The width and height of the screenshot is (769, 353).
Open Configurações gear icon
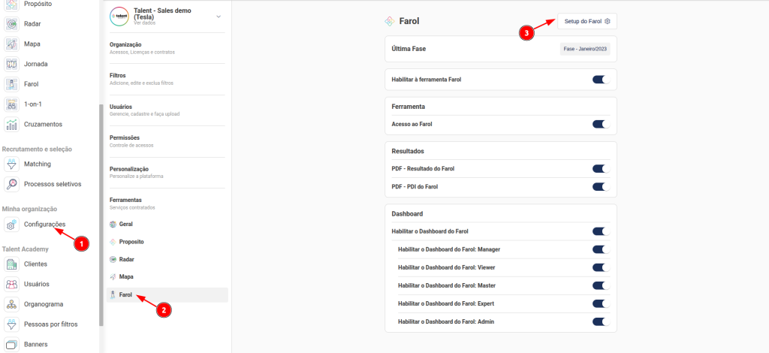click(12, 224)
